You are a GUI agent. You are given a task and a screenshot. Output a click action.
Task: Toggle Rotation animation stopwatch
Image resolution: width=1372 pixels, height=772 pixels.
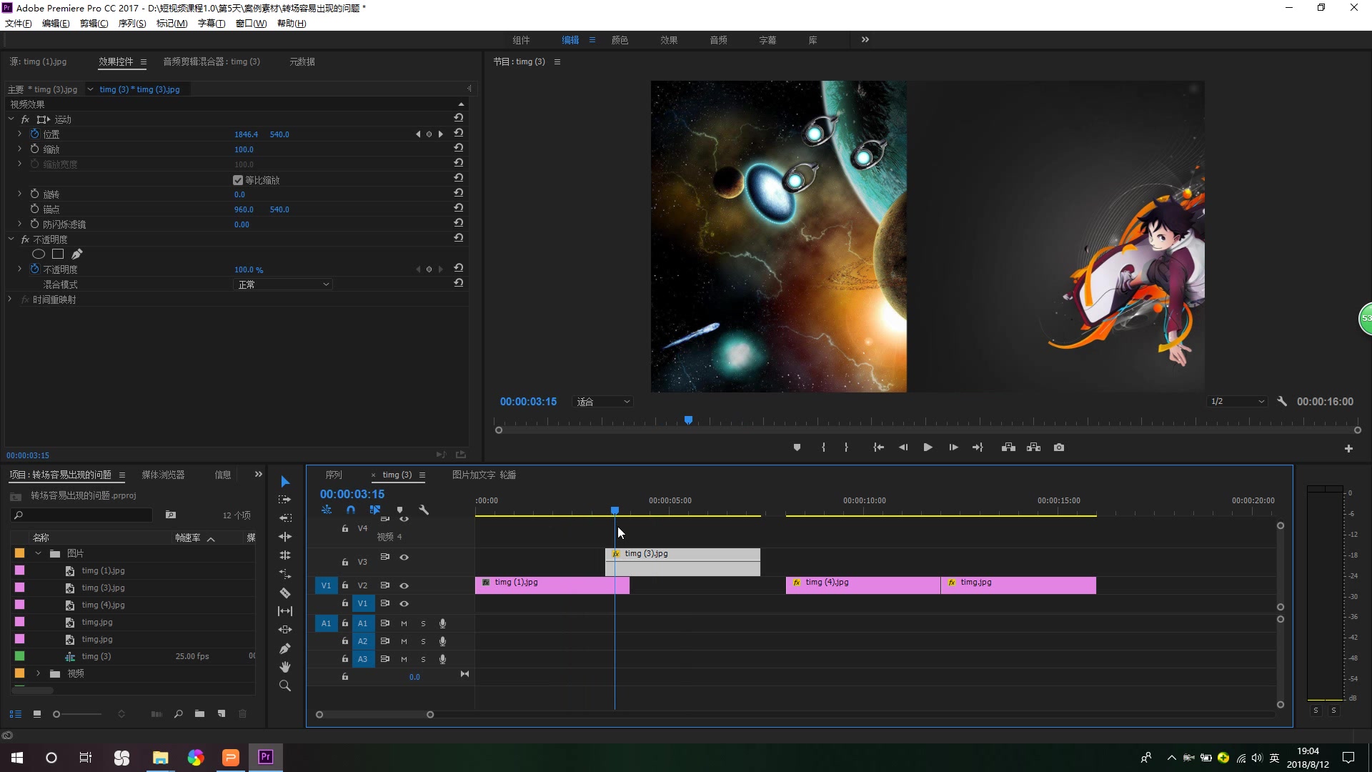click(34, 194)
